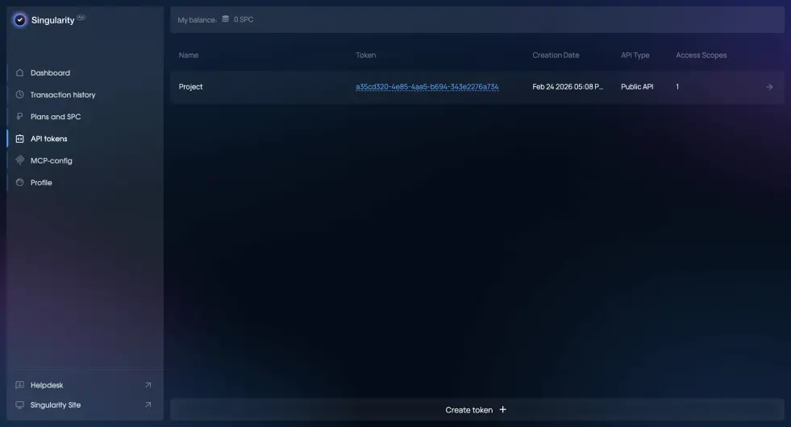Click the Creation Date column header
This screenshot has height=427, width=791.
(556, 56)
